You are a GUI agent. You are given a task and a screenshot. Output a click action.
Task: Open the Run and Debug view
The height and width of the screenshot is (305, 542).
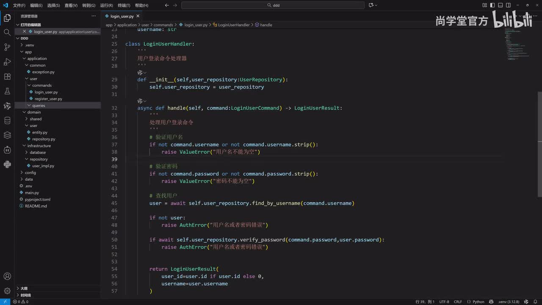point(7,62)
